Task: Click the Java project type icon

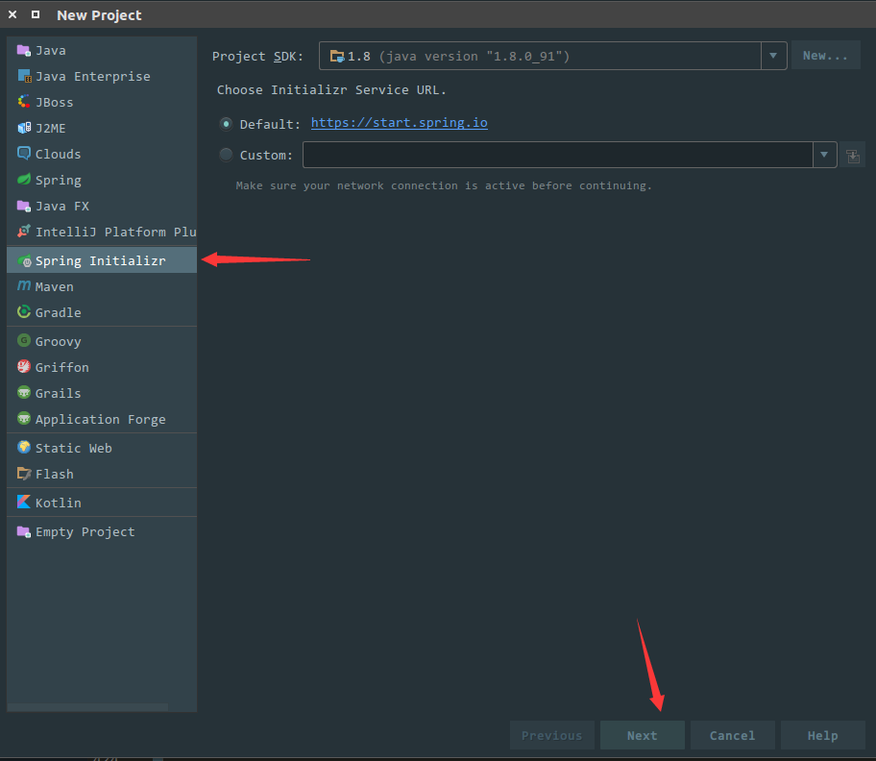Action: tap(23, 50)
